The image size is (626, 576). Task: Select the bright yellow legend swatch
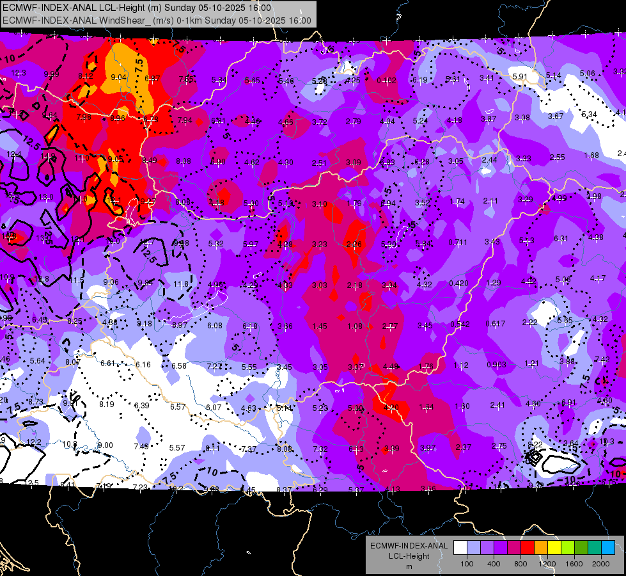pyautogui.click(x=554, y=548)
